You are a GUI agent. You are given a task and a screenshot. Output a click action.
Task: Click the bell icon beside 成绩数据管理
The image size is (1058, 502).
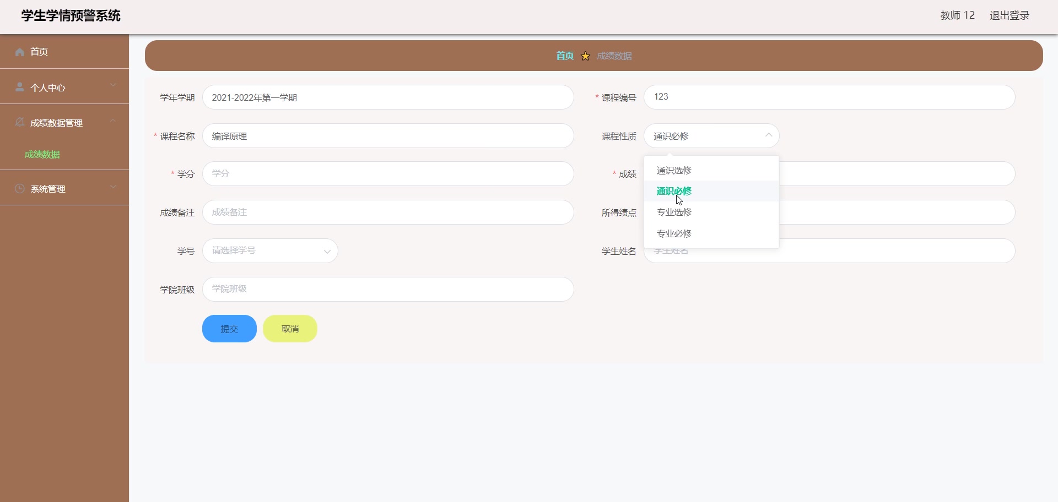(20, 122)
